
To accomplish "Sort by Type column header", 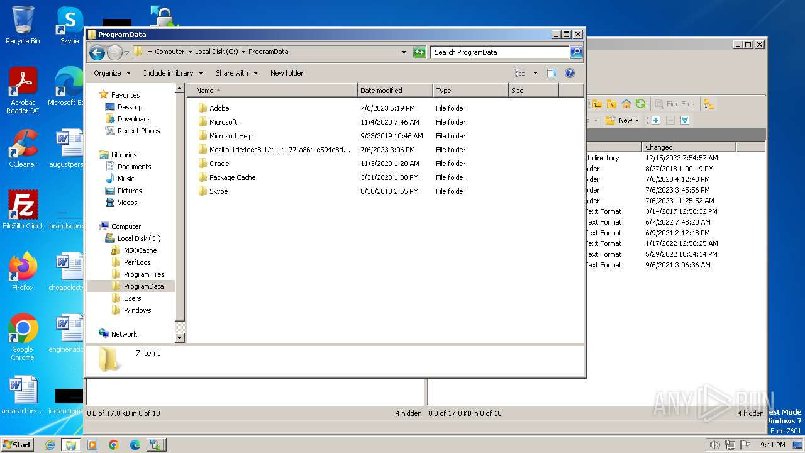I will click(470, 91).
